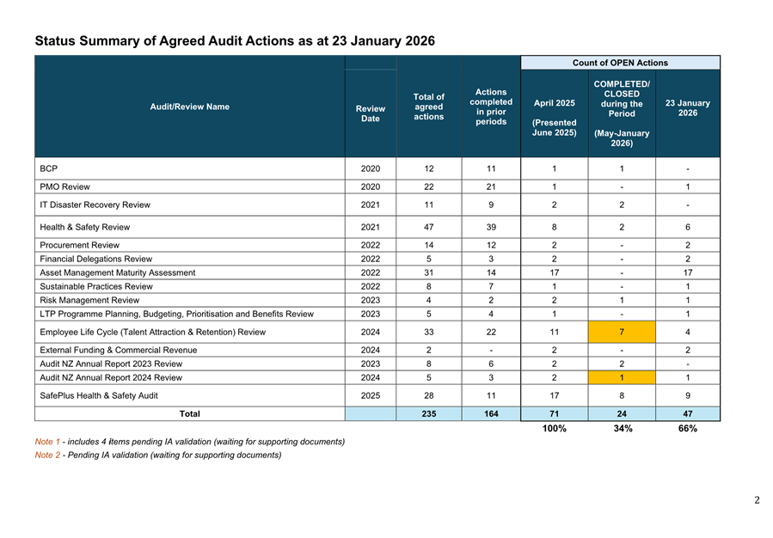Screen dimensions: 773x538
Task: Select SafePlus Health & Safety Audit row
Action: coord(98,395)
